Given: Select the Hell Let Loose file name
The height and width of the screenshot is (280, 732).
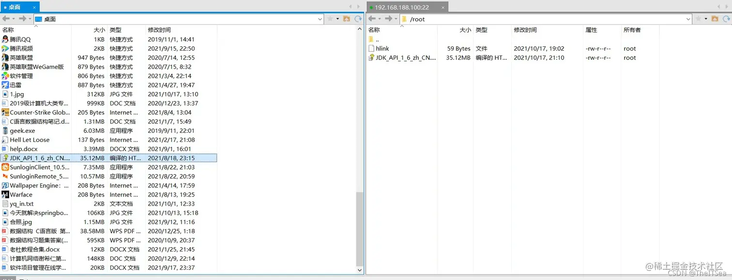Looking at the screenshot, I should coord(30,140).
